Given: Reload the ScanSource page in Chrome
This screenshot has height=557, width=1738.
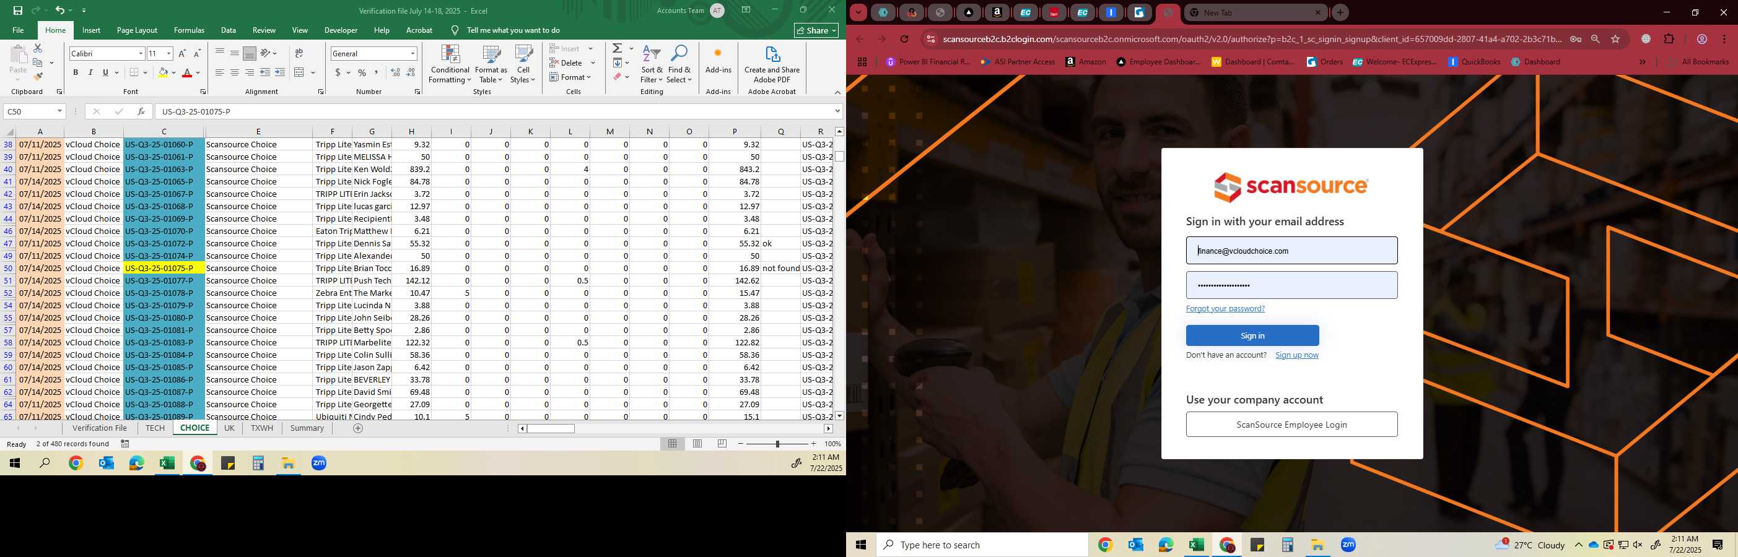Looking at the screenshot, I should coord(905,39).
